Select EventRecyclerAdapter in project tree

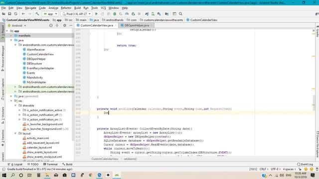40,69
